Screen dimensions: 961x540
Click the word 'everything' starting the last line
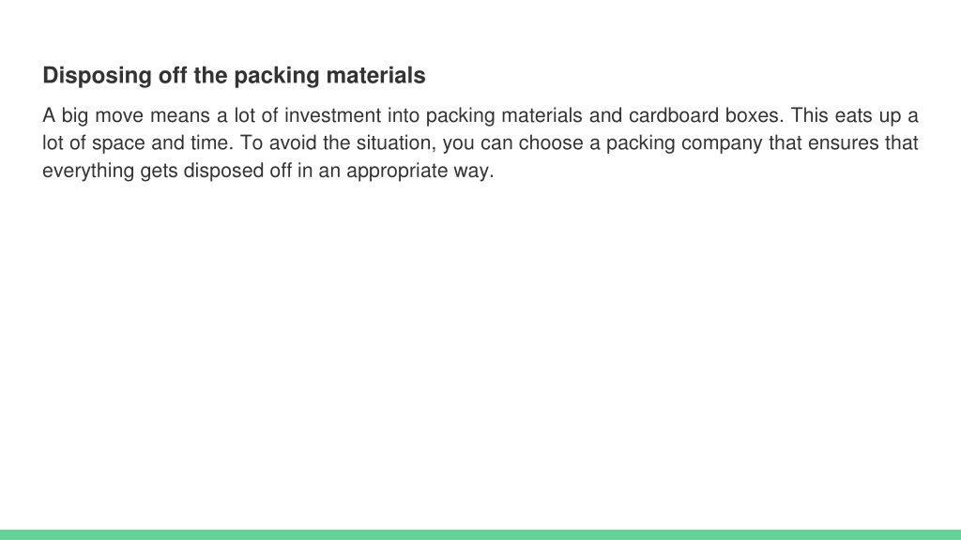point(87,171)
